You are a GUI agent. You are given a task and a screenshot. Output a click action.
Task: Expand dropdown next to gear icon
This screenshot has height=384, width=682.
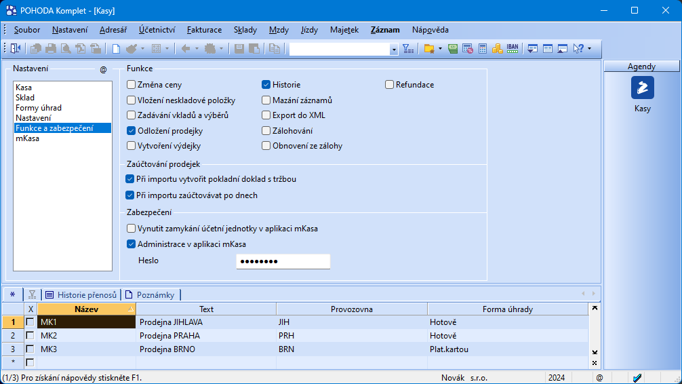221,49
